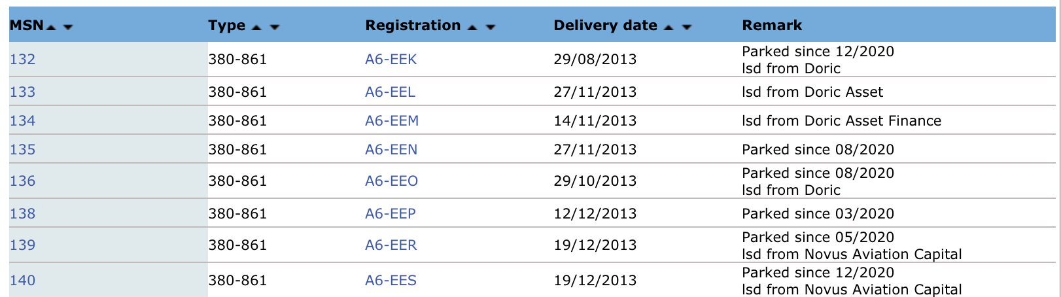Sort Delivery date ascending arrow
This screenshot has width=1061, height=297.
pos(669,27)
